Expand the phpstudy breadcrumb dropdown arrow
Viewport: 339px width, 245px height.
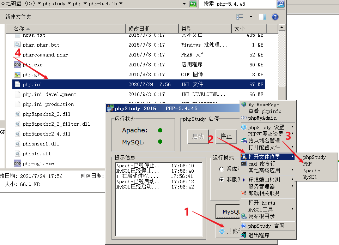pos(69,4)
